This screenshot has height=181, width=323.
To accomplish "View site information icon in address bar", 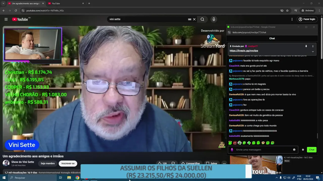I will [x=23, y=11].
